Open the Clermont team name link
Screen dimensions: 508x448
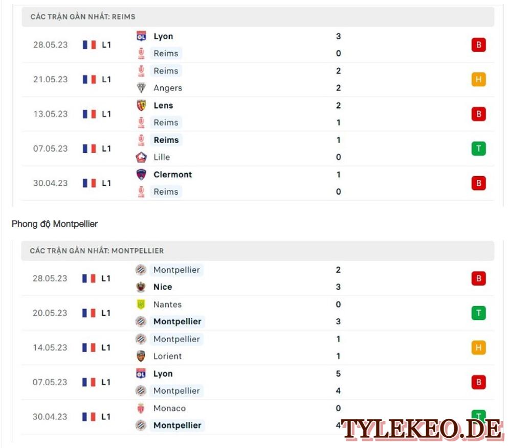(173, 174)
